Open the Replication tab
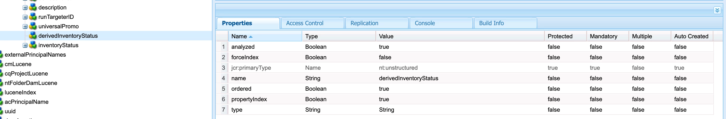Viewport: 726px width, 119px height. (x=376, y=23)
